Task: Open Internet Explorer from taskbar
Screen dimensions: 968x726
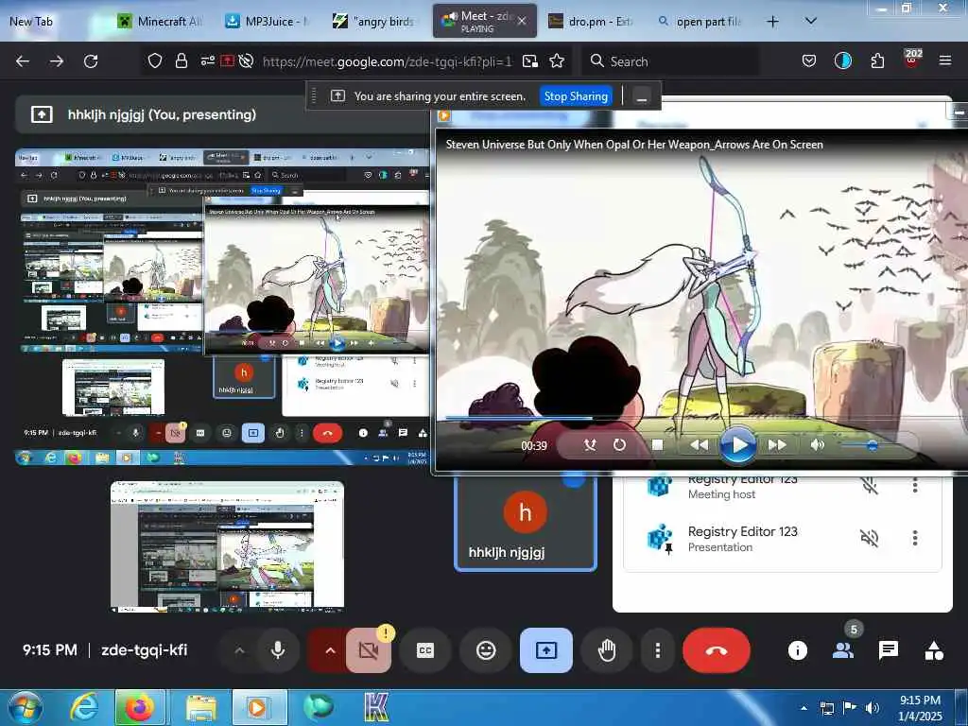Action: coord(84,707)
